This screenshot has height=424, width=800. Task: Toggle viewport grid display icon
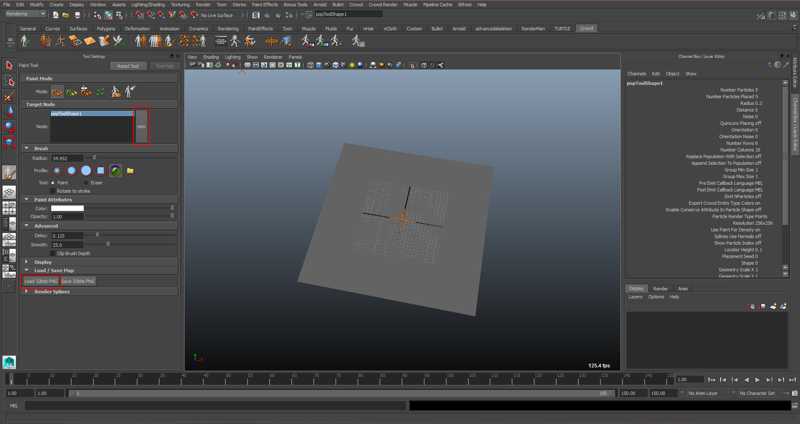(247, 65)
